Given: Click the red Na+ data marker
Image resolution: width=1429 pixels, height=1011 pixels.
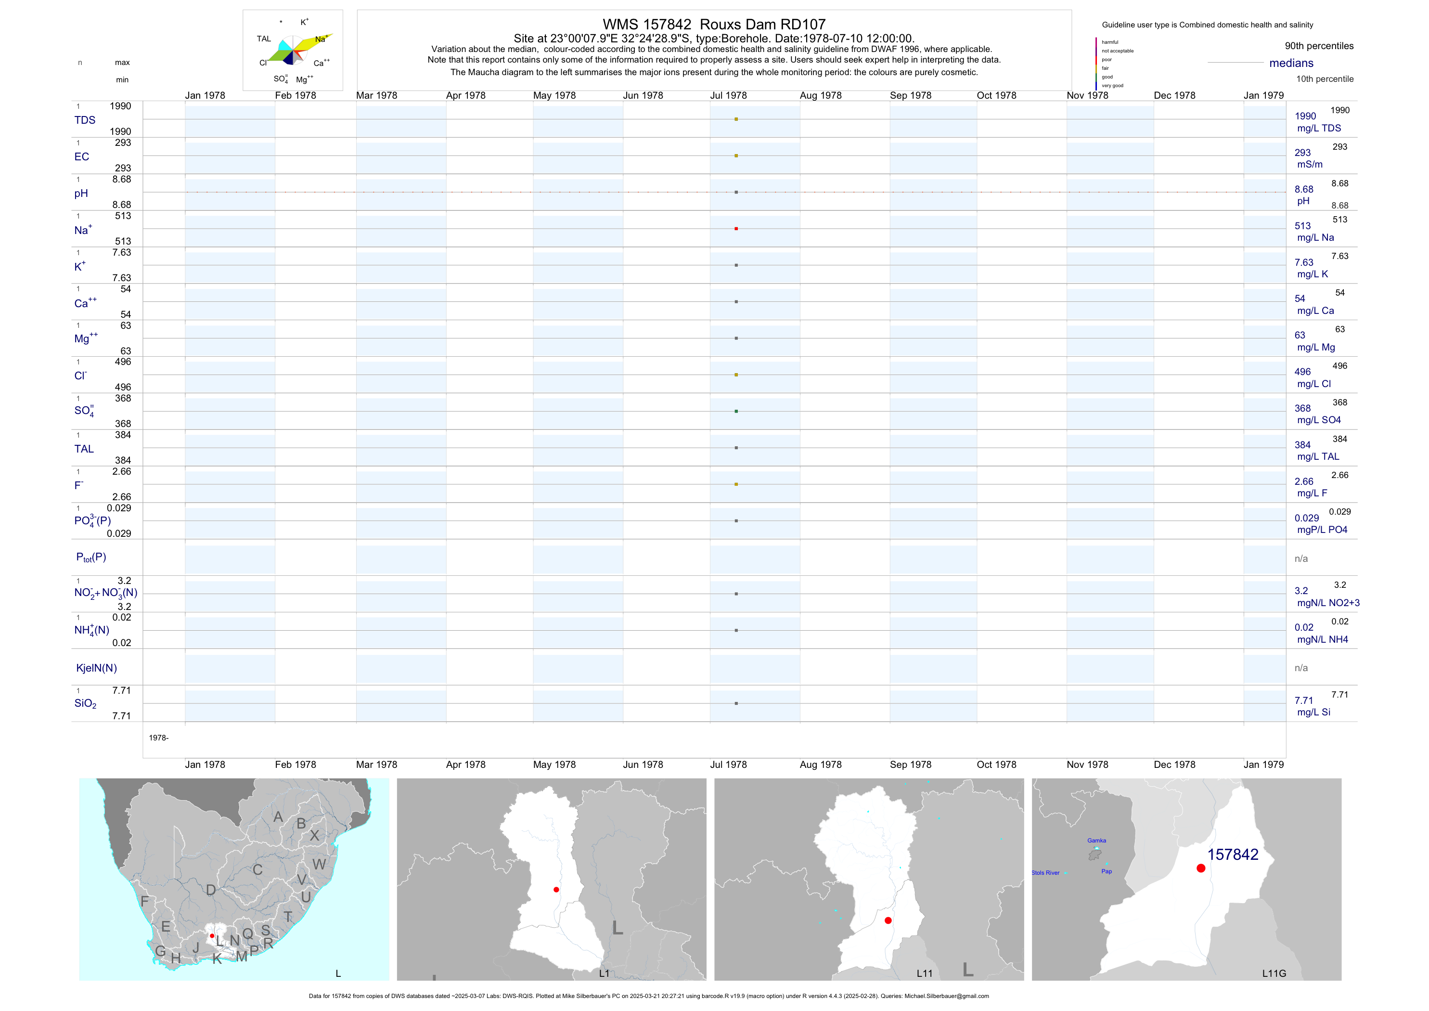Looking at the screenshot, I should pyautogui.click(x=735, y=229).
